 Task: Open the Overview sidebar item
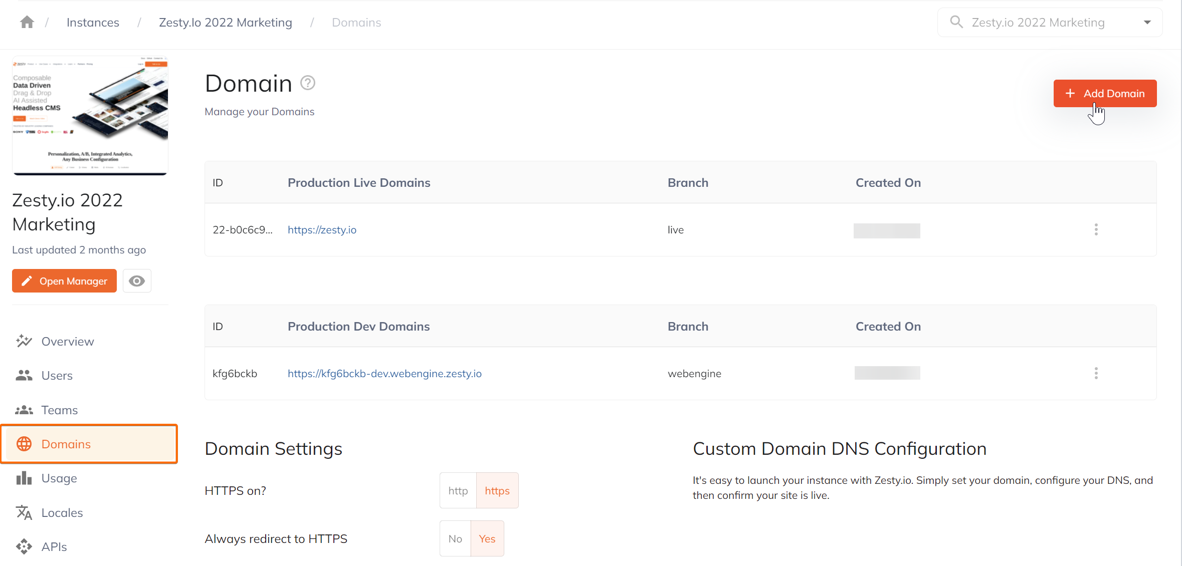click(x=89, y=341)
